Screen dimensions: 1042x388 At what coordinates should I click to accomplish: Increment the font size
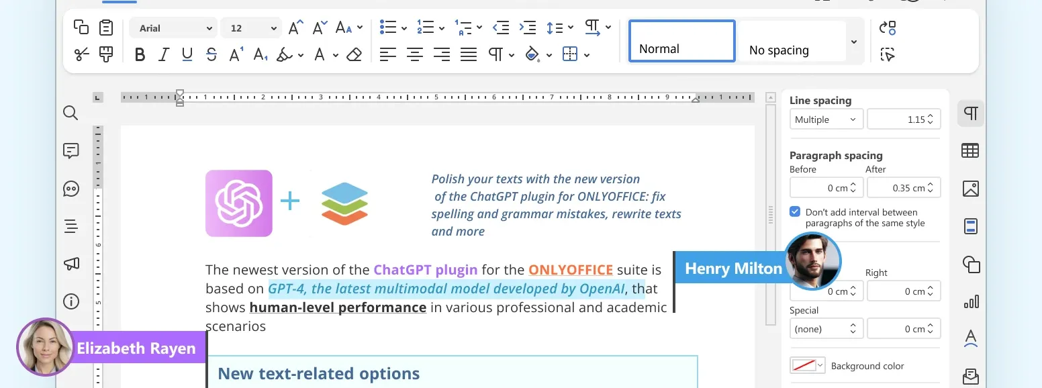point(295,28)
